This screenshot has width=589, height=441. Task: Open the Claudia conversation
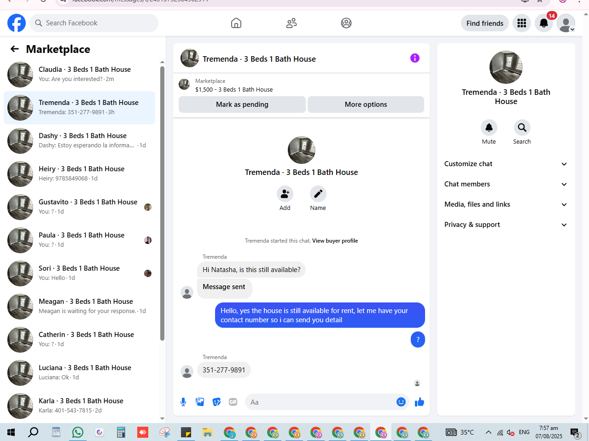point(79,75)
